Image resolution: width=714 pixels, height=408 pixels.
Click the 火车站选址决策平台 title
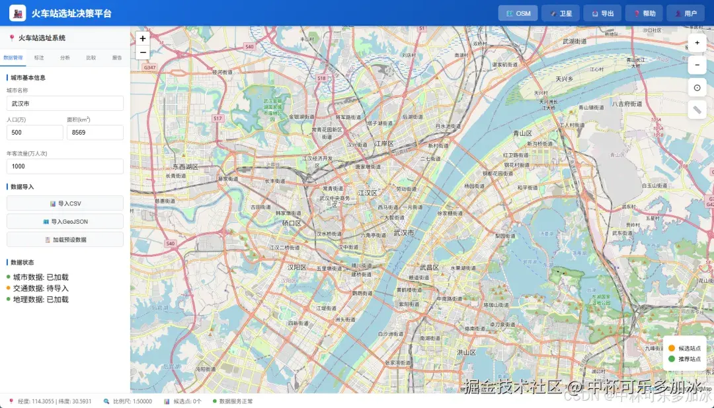pyautogui.click(x=71, y=13)
